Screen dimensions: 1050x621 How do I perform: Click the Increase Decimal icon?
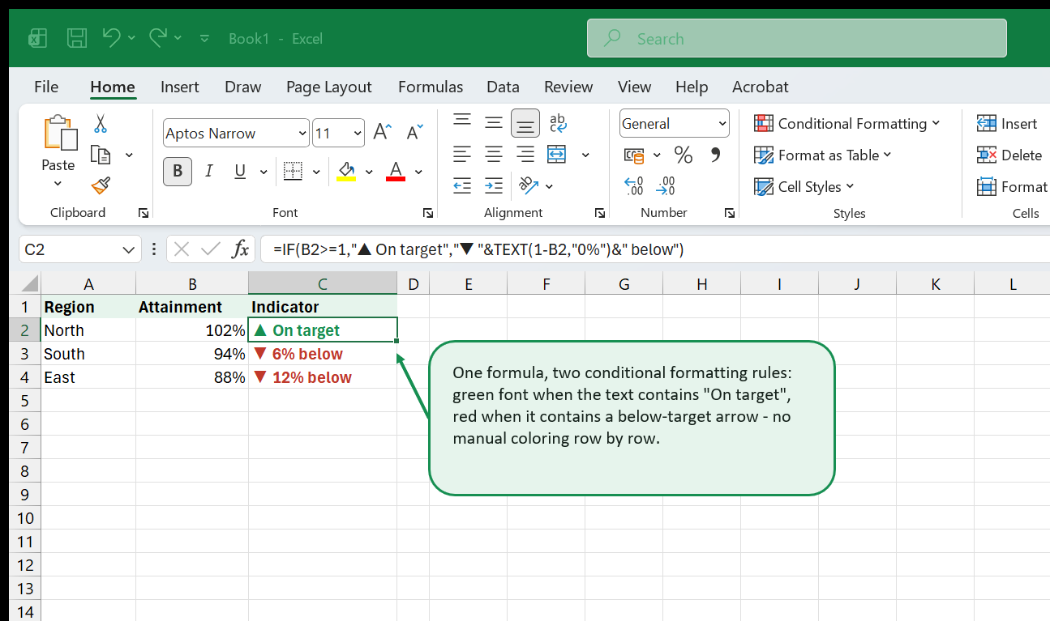(634, 186)
